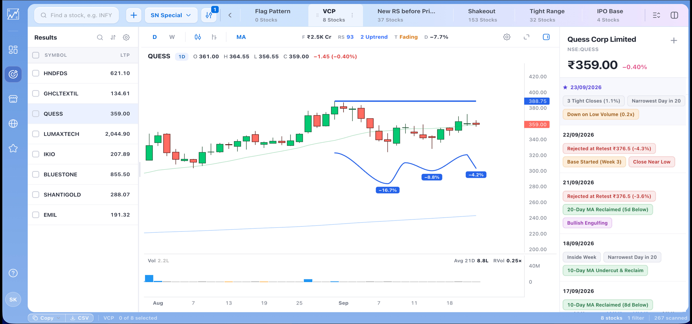This screenshot has width=692, height=324.
Task: Go back with left chevron arrow
Action: 230,15
